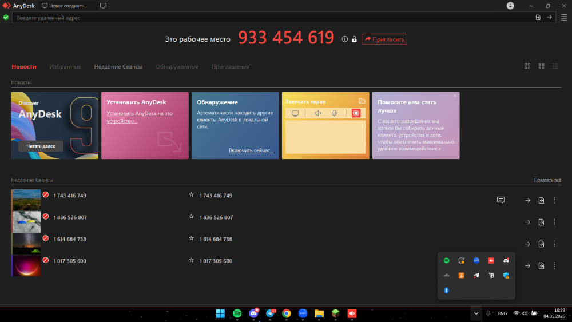Open purple glow thumbnail of 1 017 305 600
This screenshot has width=572, height=322.
click(x=26, y=265)
